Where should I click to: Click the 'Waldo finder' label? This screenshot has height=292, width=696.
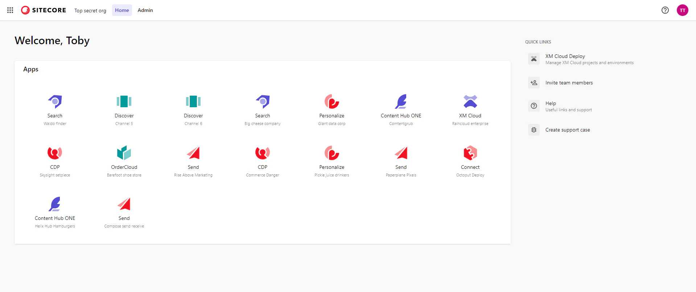55,124
